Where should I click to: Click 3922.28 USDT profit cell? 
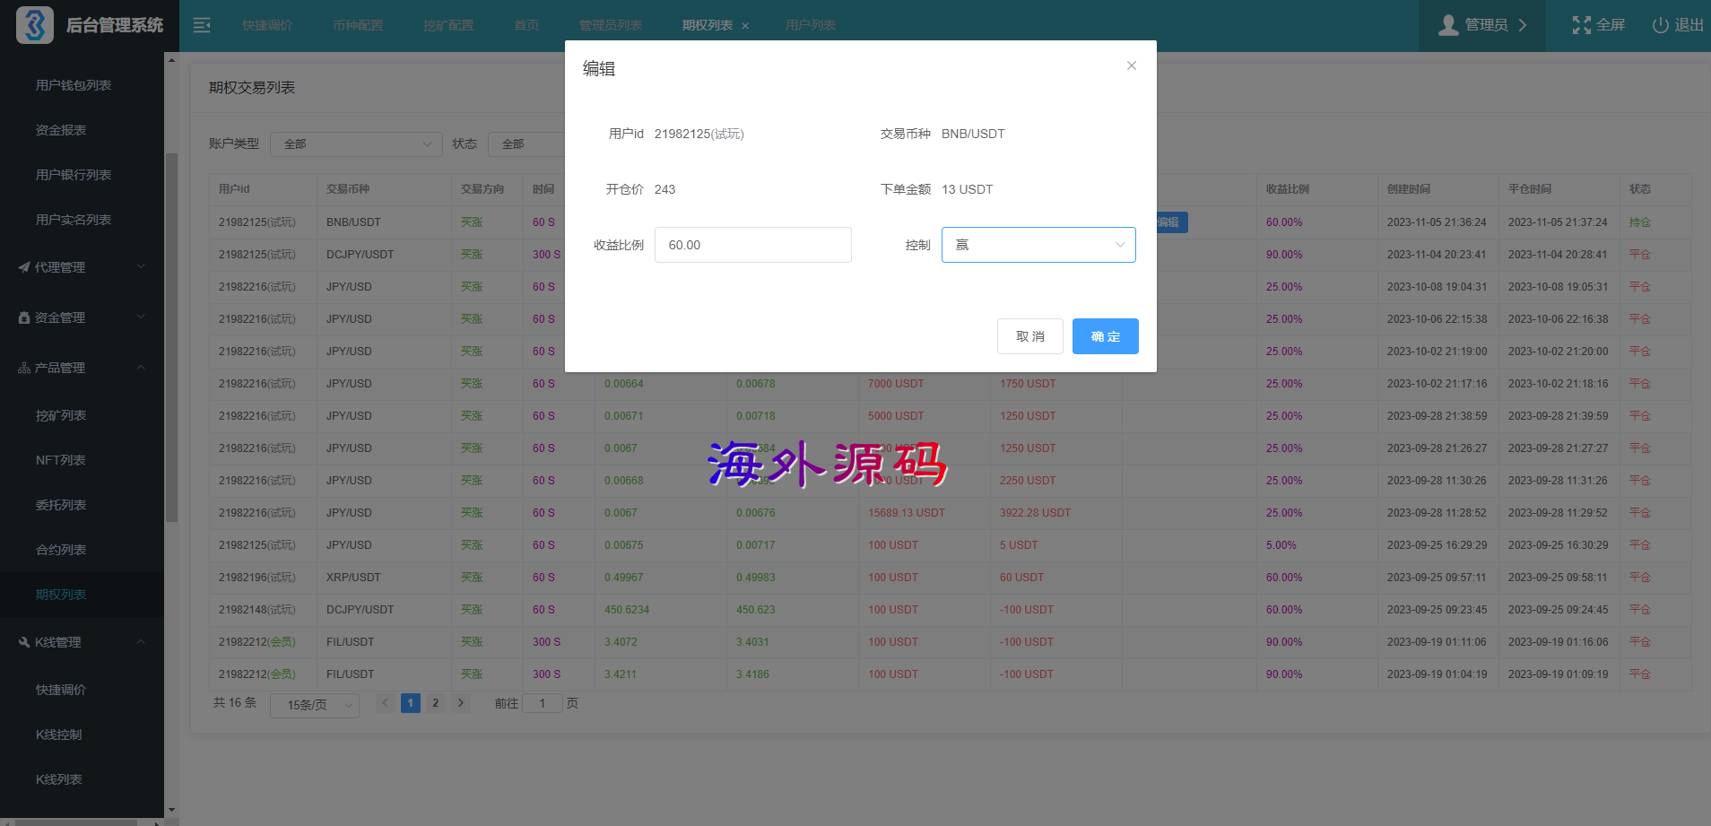[x=1035, y=513]
